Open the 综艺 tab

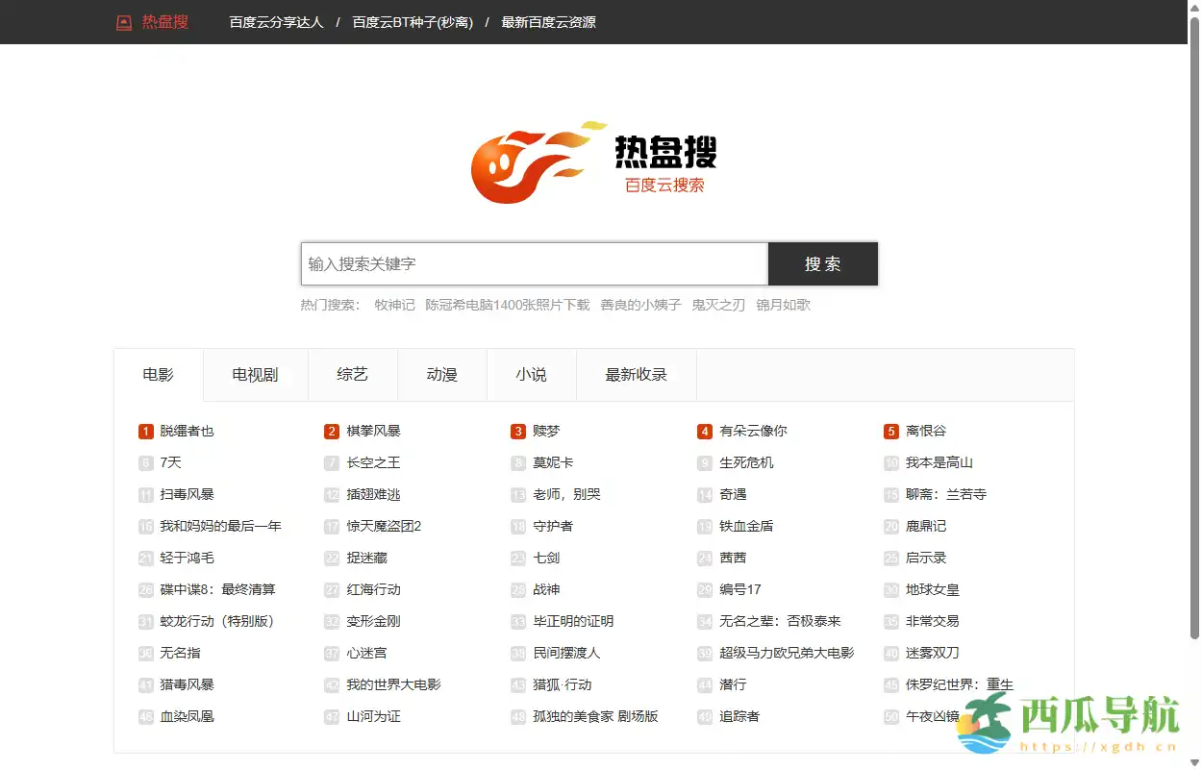pos(352,375)
